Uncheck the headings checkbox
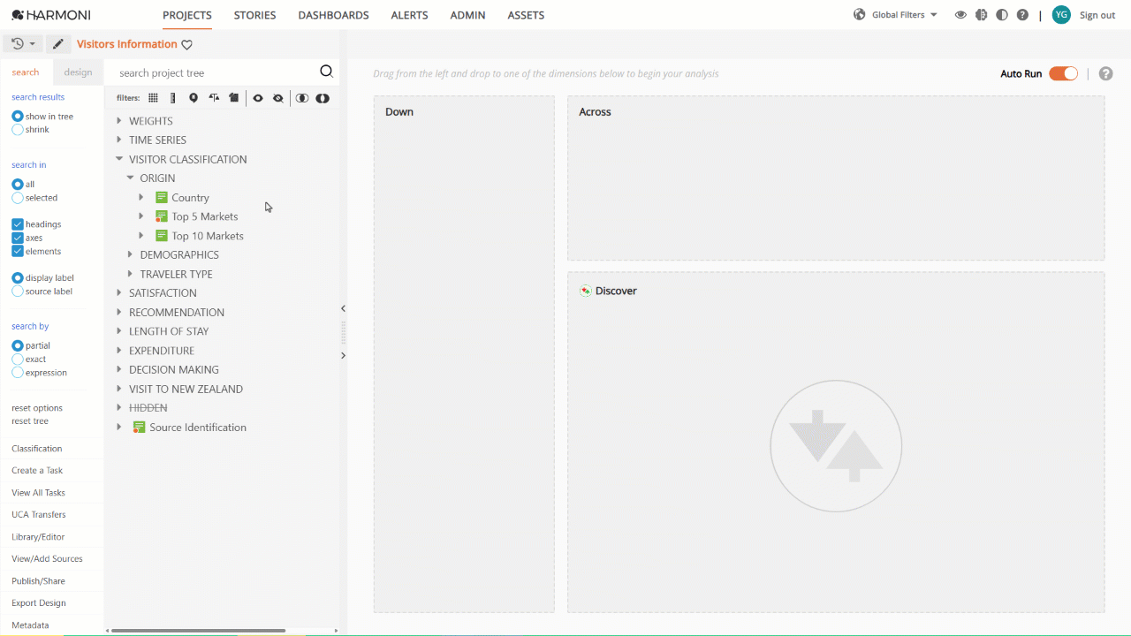Image resolution: width=1131 pixels, height=636 pixels. coord(18,224)
